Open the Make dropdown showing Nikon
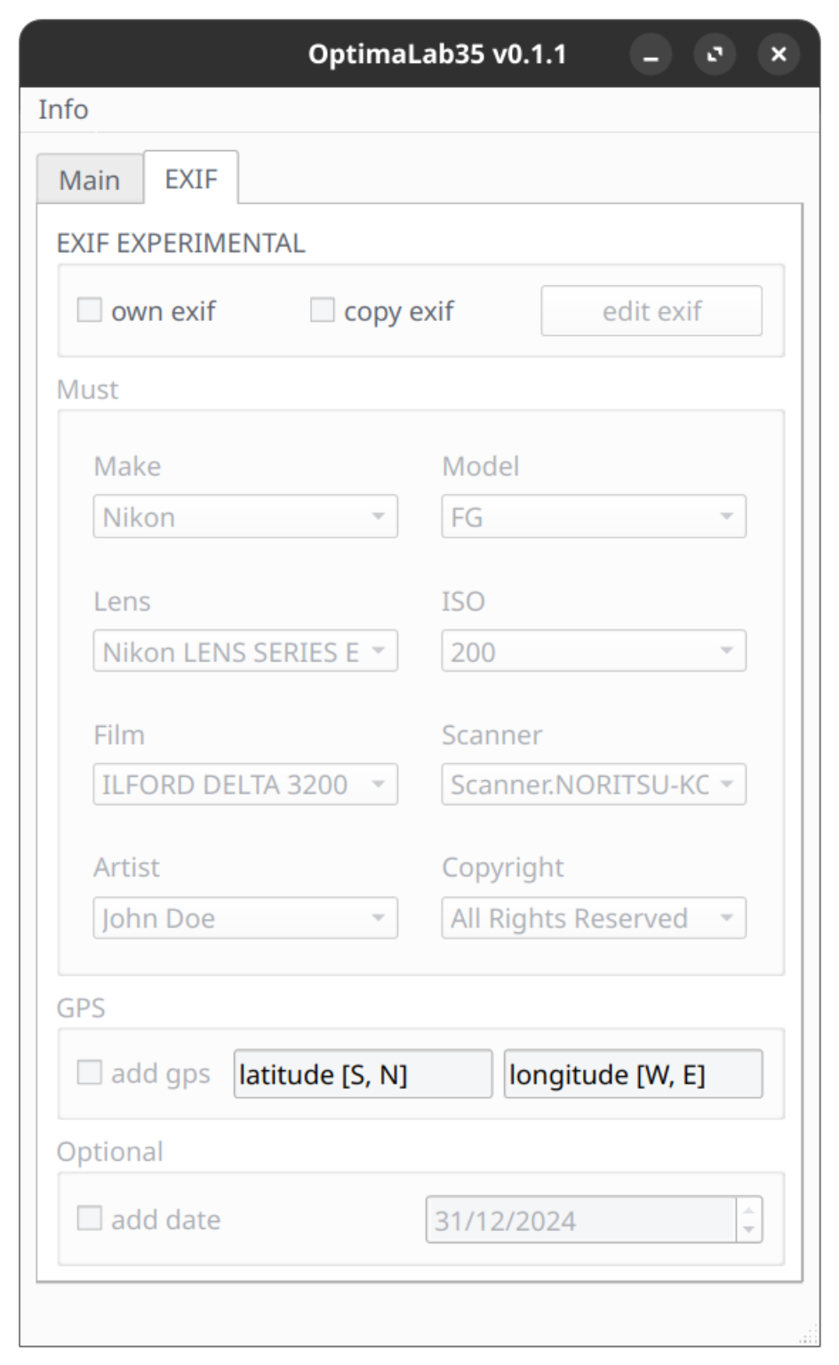839x1365 pixels. 245,516
